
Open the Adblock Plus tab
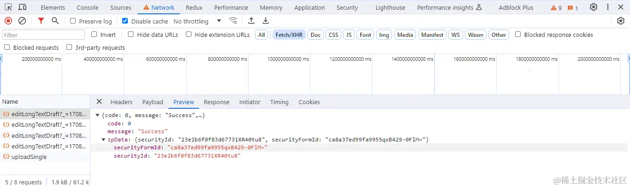point(516,7)
